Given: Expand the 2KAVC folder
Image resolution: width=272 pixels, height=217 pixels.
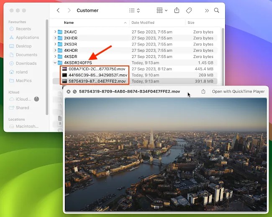Looking at the screenshot, I should [55, 32].
